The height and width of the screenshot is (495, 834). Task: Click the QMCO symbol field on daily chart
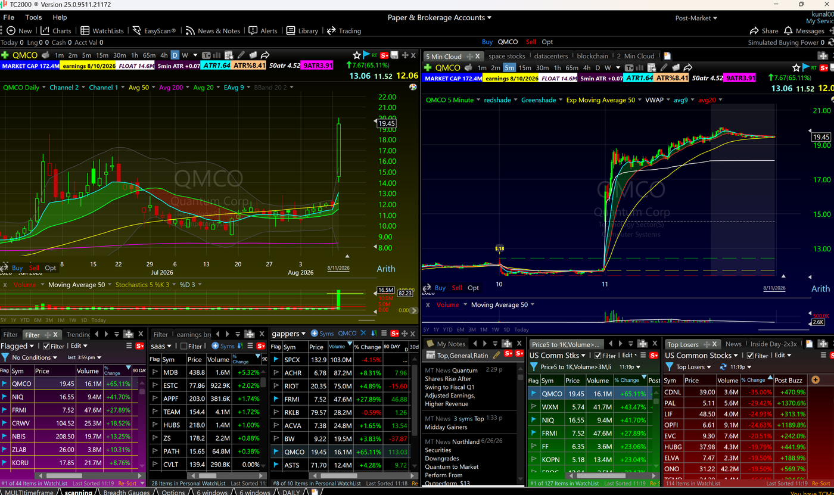[25, 55]
